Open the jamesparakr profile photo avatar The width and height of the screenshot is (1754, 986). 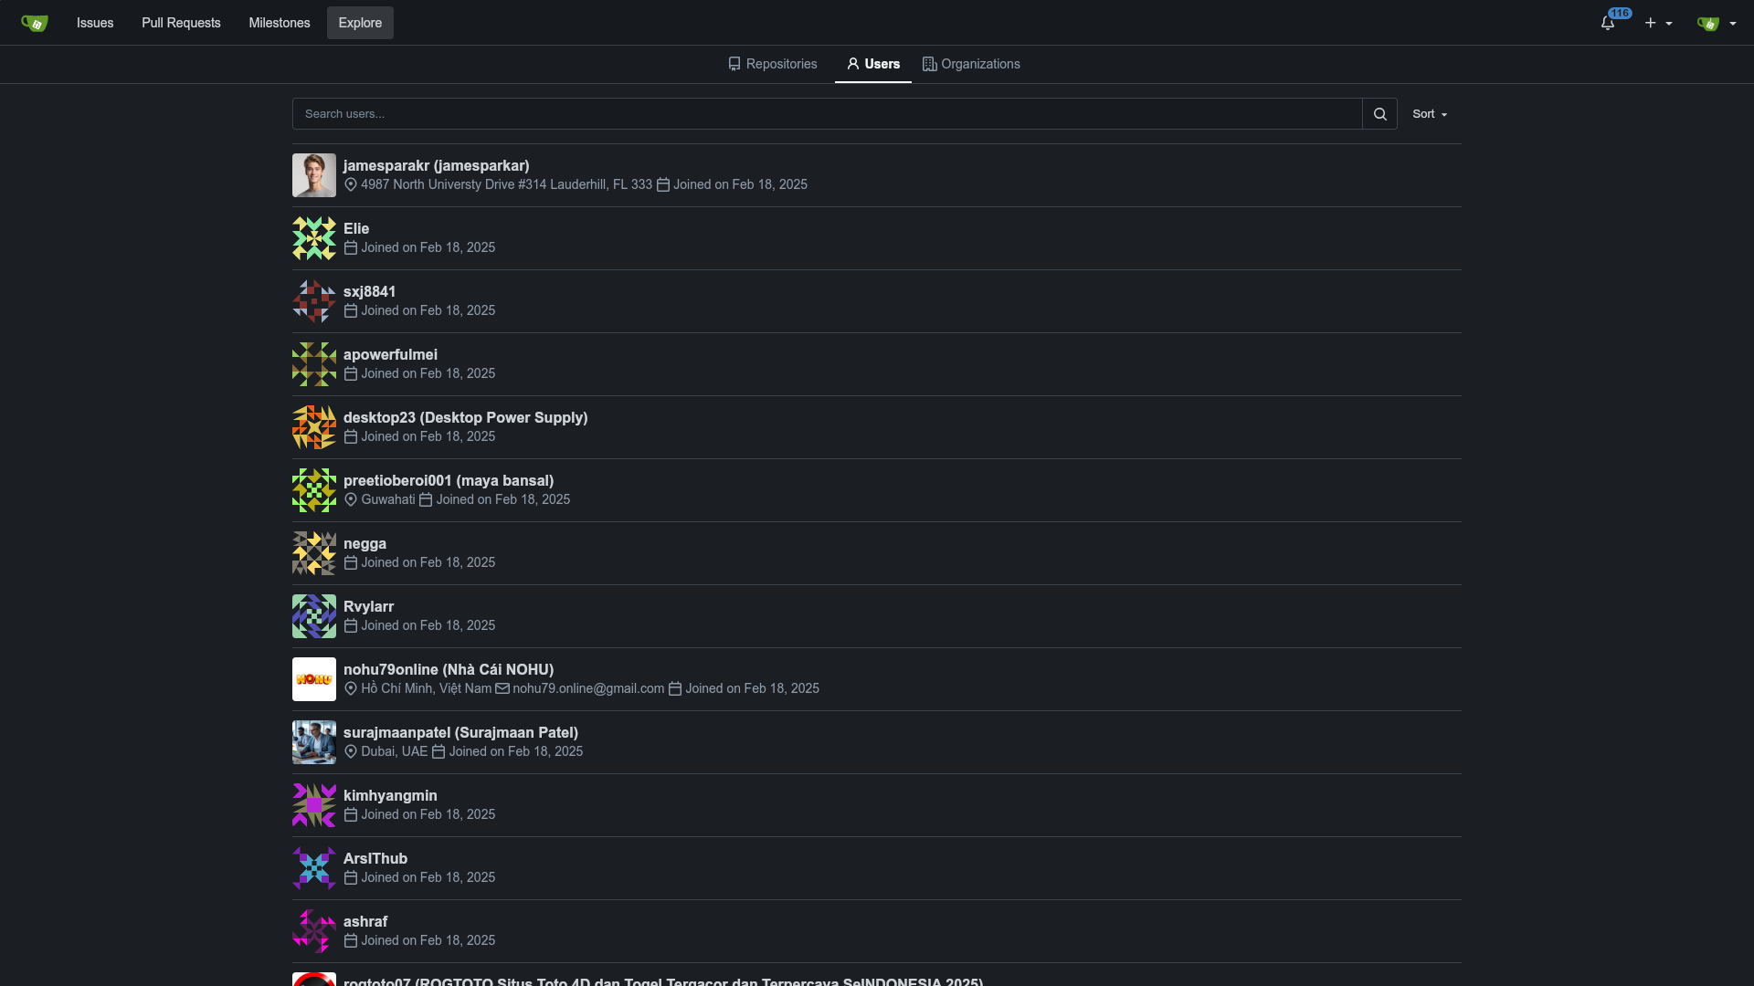pos(314,175)
